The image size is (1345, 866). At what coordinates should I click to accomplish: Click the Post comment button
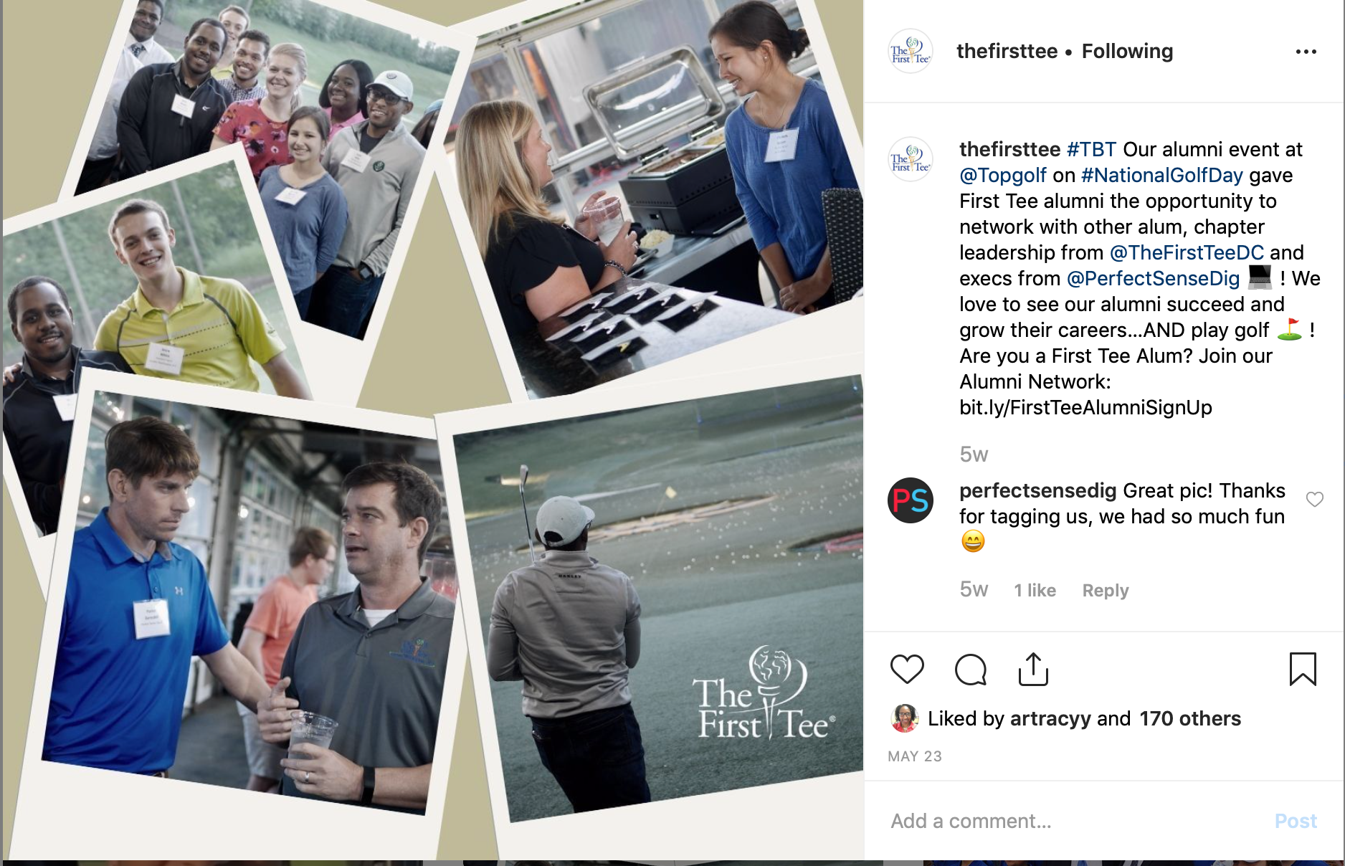[x=1296, y=821]
